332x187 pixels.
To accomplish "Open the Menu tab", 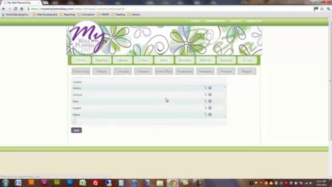I will pyautogui.click(x=164, y=60).
